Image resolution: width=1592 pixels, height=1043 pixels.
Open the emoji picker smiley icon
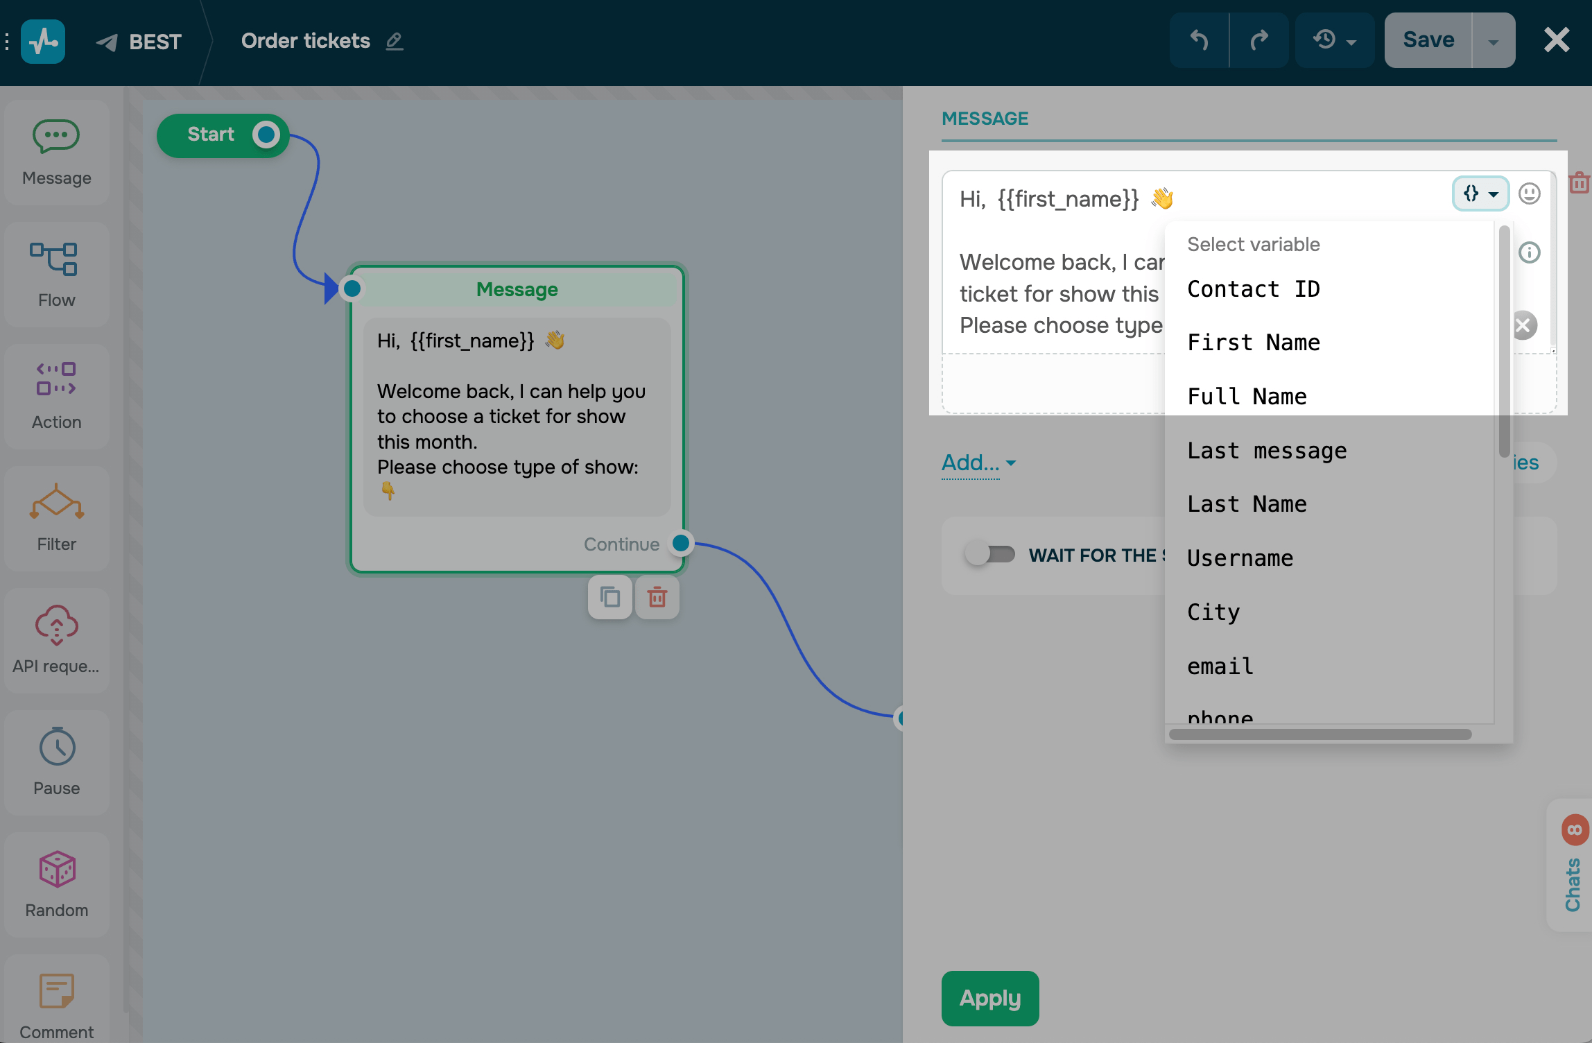point(1529,193)
